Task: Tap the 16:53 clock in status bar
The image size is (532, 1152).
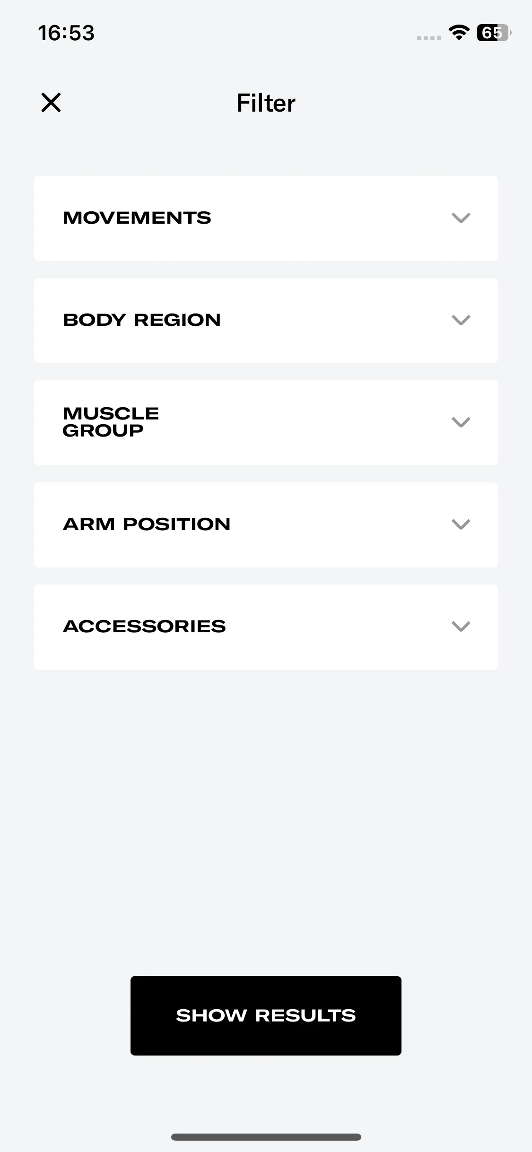Action: [66, 33]
